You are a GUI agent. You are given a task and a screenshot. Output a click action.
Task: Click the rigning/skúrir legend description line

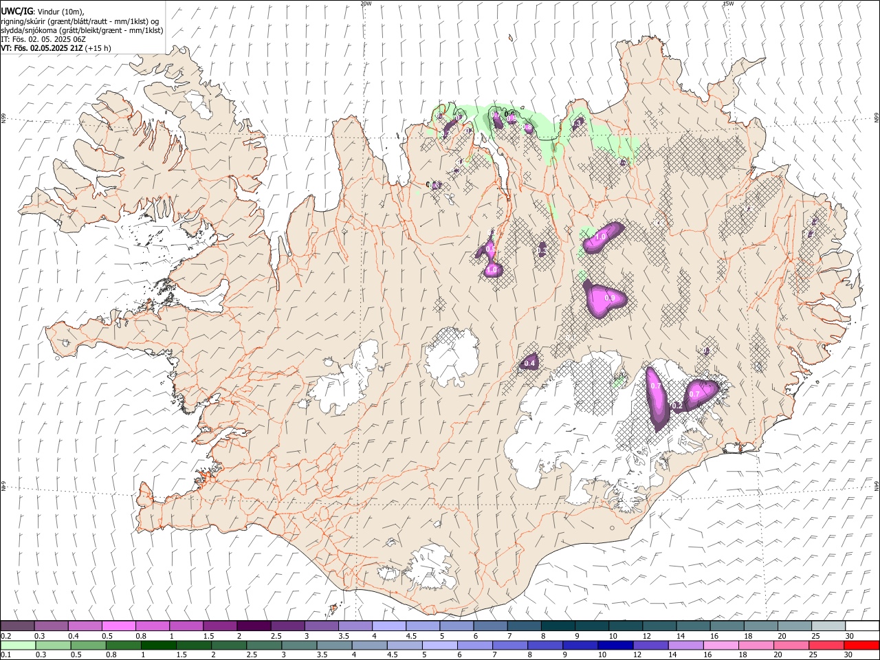pyautogui.click(x=80, y=21)
